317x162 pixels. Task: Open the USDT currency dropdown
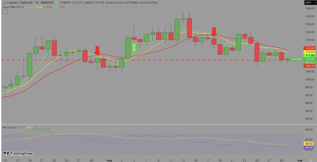tap(310, 3)
